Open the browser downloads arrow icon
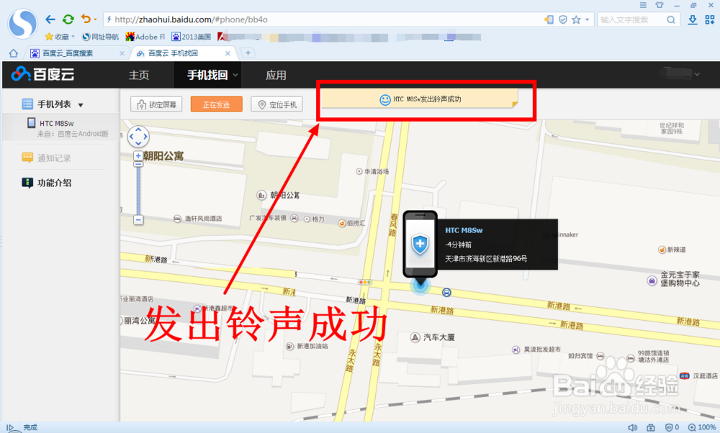Screen dimensions: 720x433 point(693,19)
